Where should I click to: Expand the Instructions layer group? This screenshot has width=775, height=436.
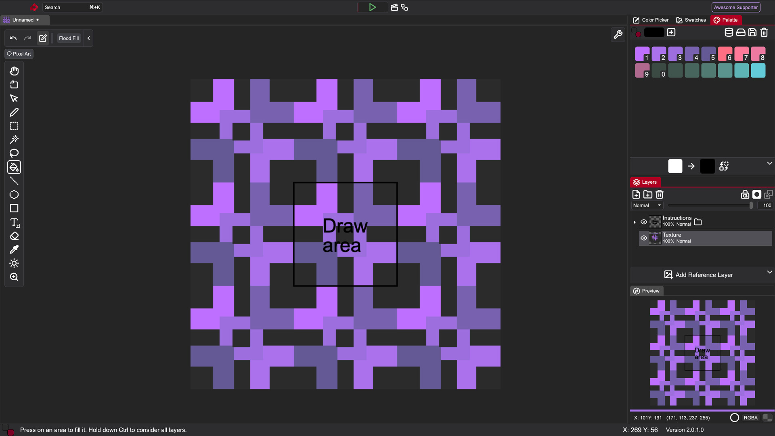(634, 222)
